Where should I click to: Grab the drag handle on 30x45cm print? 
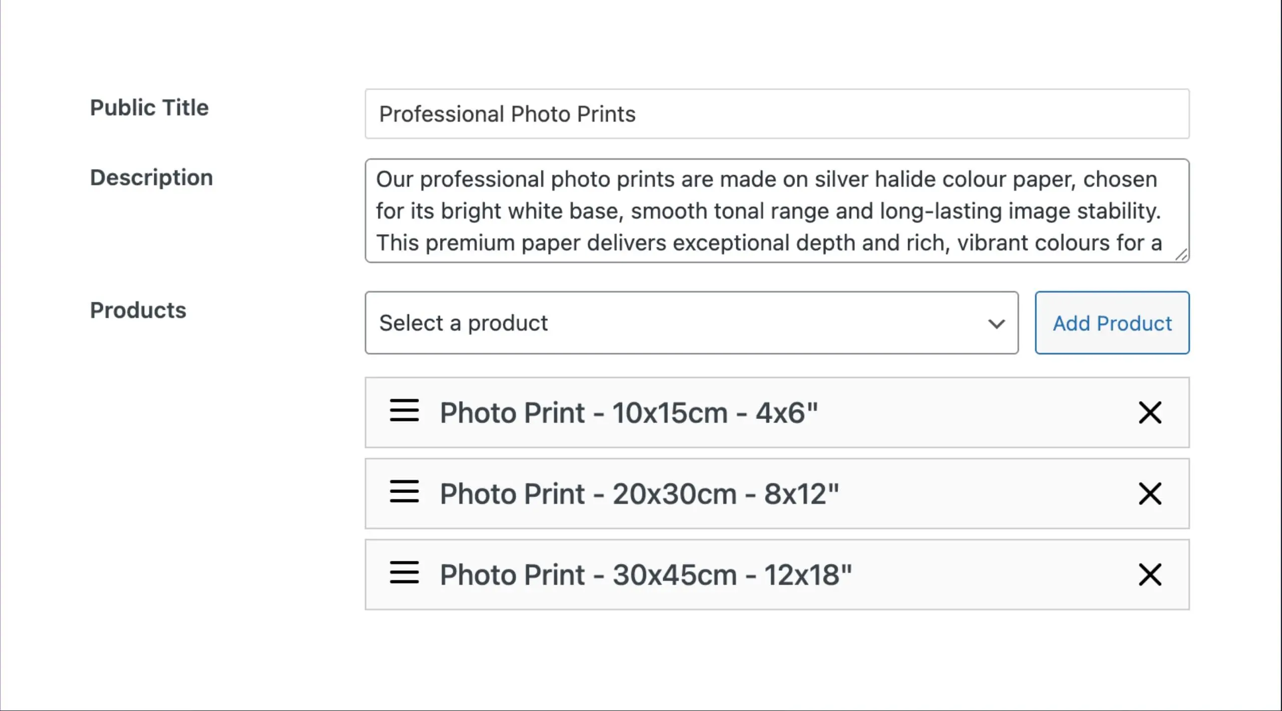[404, 574]
